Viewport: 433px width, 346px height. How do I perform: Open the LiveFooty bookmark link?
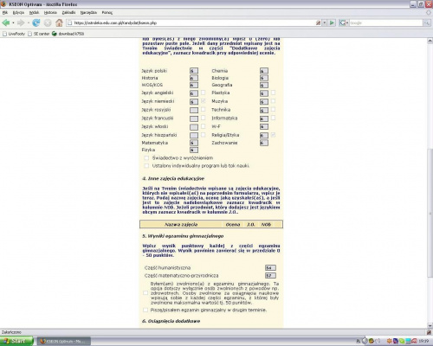(x=14, y=34)
